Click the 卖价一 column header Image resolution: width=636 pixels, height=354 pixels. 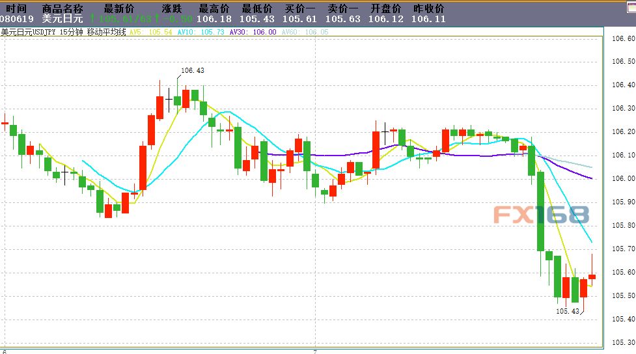point(343,8)
